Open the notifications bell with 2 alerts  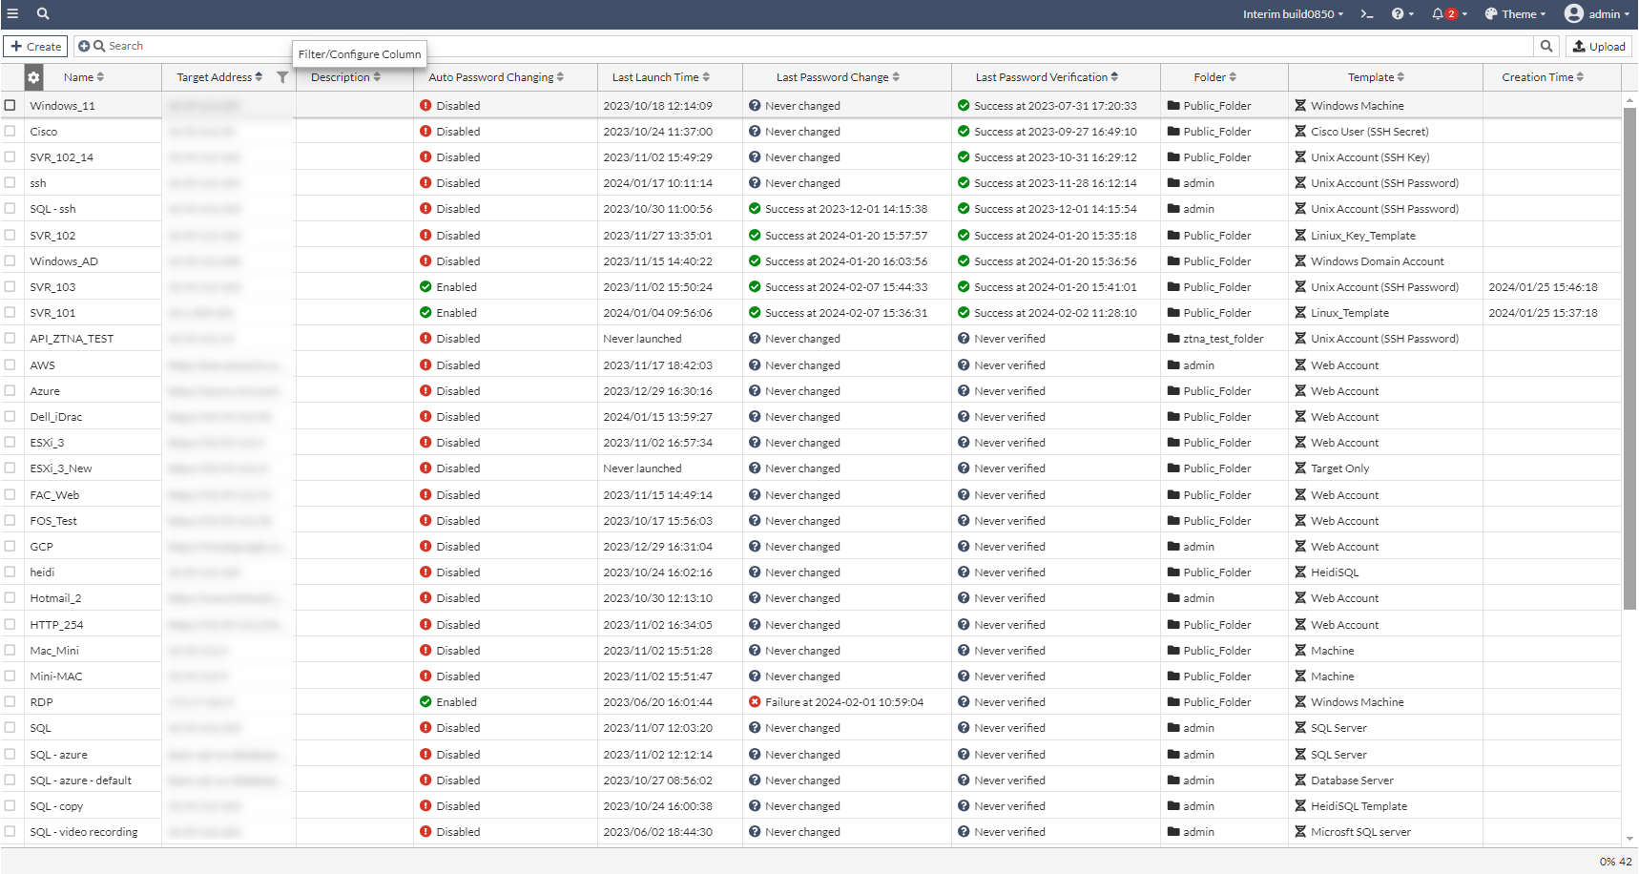click(x=1449, y=13)
